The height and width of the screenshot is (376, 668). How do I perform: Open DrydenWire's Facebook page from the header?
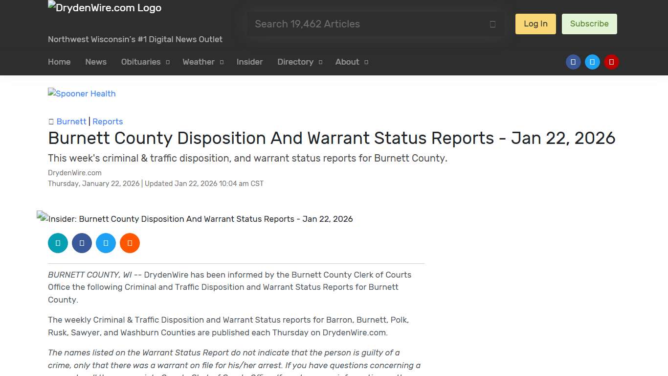pyautogui.click(x=573, y=62)
